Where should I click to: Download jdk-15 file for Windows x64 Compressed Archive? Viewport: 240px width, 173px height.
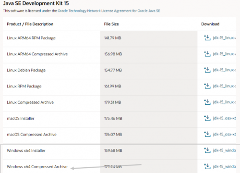tap(225, 166)
